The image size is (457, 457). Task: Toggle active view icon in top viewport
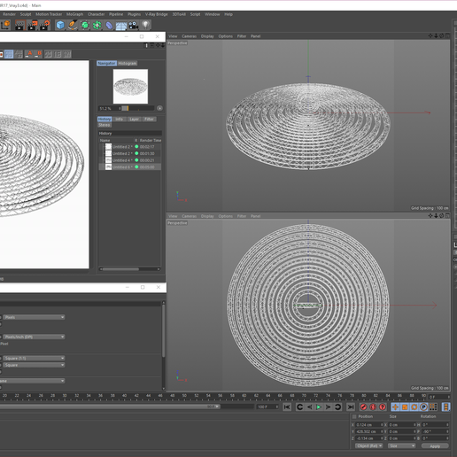coord(447,35)
